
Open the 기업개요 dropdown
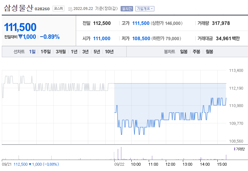145,9
